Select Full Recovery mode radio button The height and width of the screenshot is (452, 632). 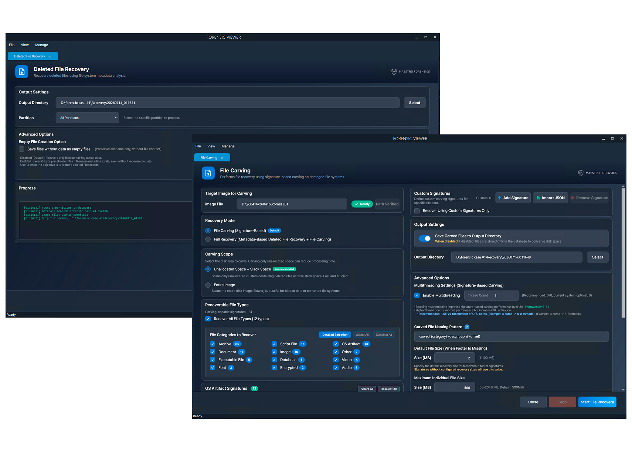(x=208, y=240)
